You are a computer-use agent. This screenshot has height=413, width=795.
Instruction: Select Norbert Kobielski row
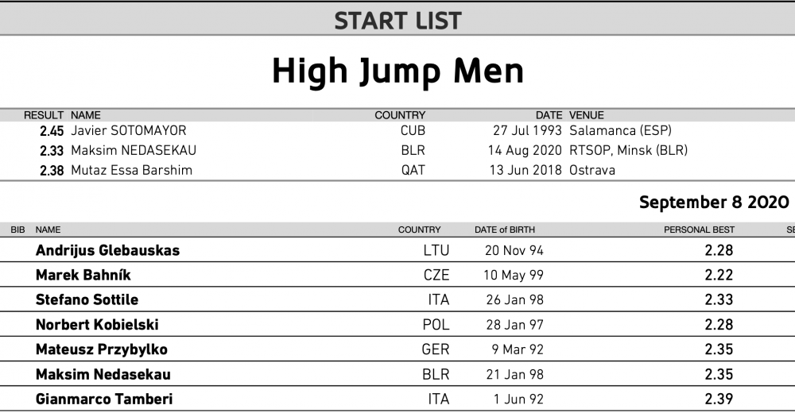click(x=397, y=324)
